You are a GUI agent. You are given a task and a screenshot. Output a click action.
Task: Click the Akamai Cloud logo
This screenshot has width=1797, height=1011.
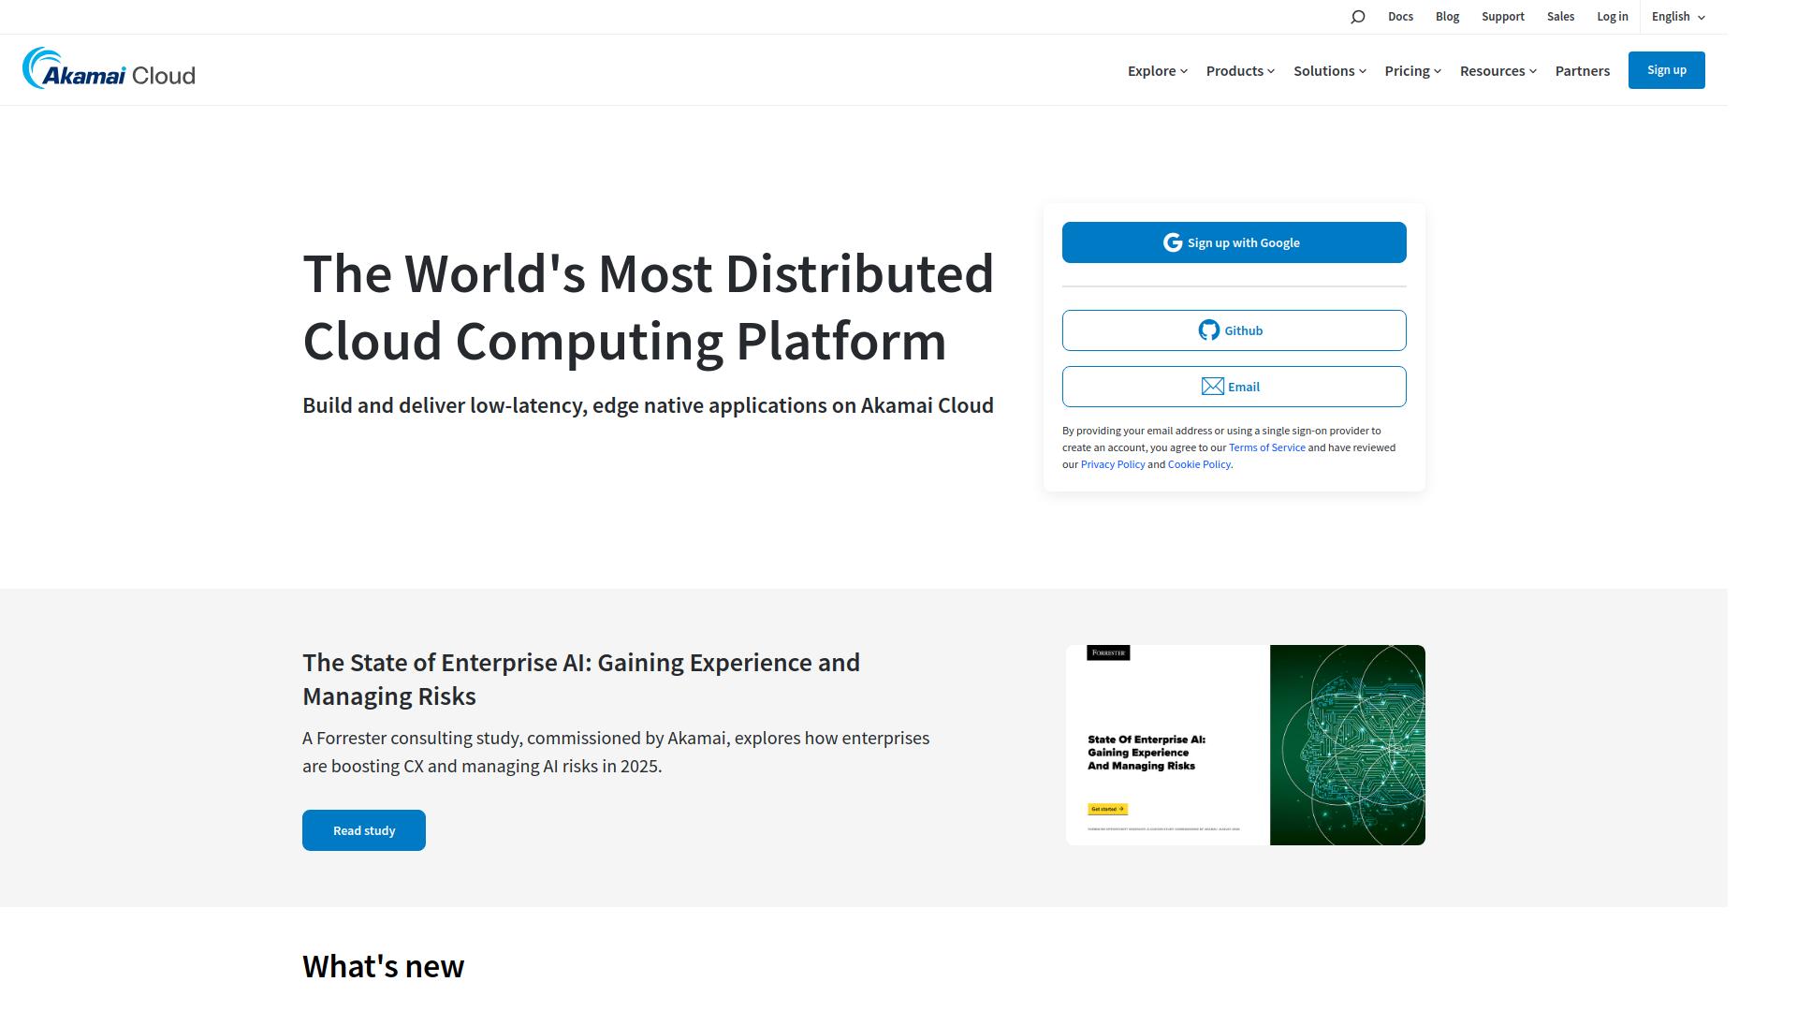click(x=109, y=69)
